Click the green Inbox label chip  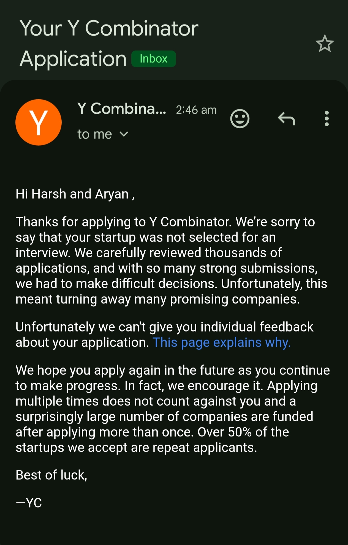pos(153,59)
